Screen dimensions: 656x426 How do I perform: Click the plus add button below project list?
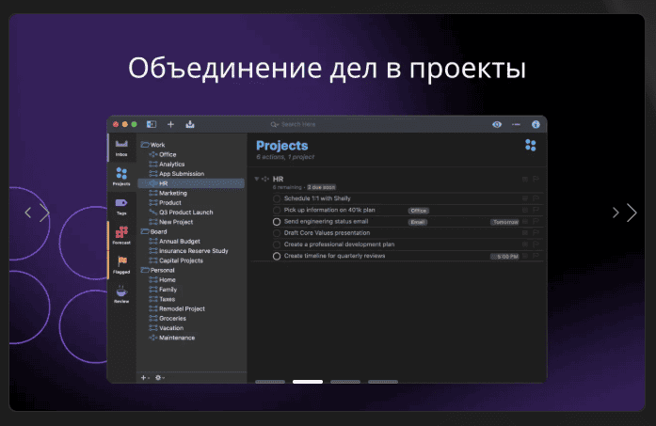(145, 377)
